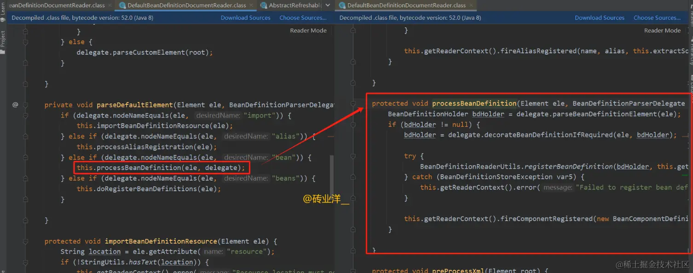Click left banner text 'Decompiled .class file'

tap(41, 18)
